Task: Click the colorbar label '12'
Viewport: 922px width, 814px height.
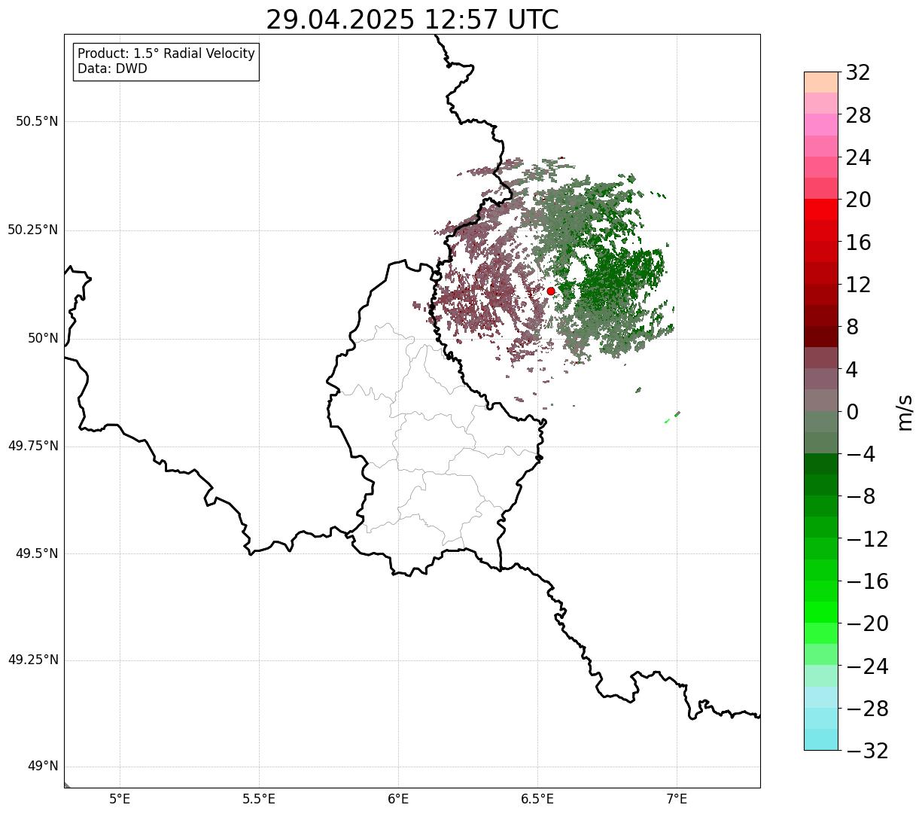Action: (858, 285)
